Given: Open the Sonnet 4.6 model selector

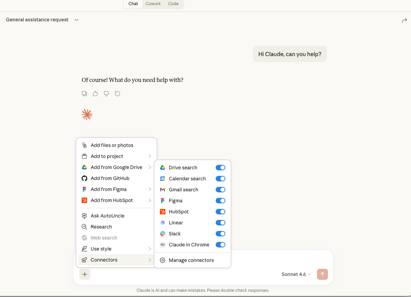Looking at the screenshot, I should coord(296,274).
